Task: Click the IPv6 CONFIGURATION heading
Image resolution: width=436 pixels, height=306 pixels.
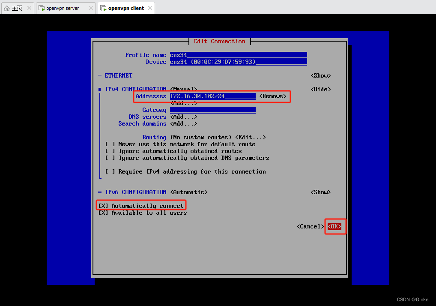Action: tap(136, 192)
